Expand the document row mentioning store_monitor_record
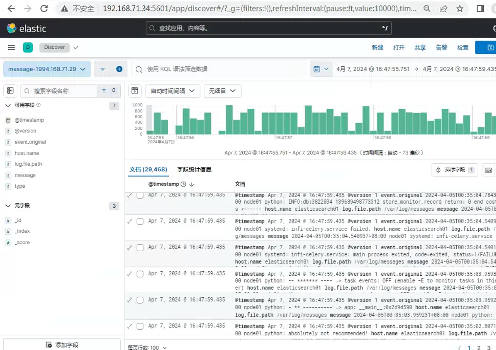The height and width of the screenshot is (350, 496). point(130,195)
